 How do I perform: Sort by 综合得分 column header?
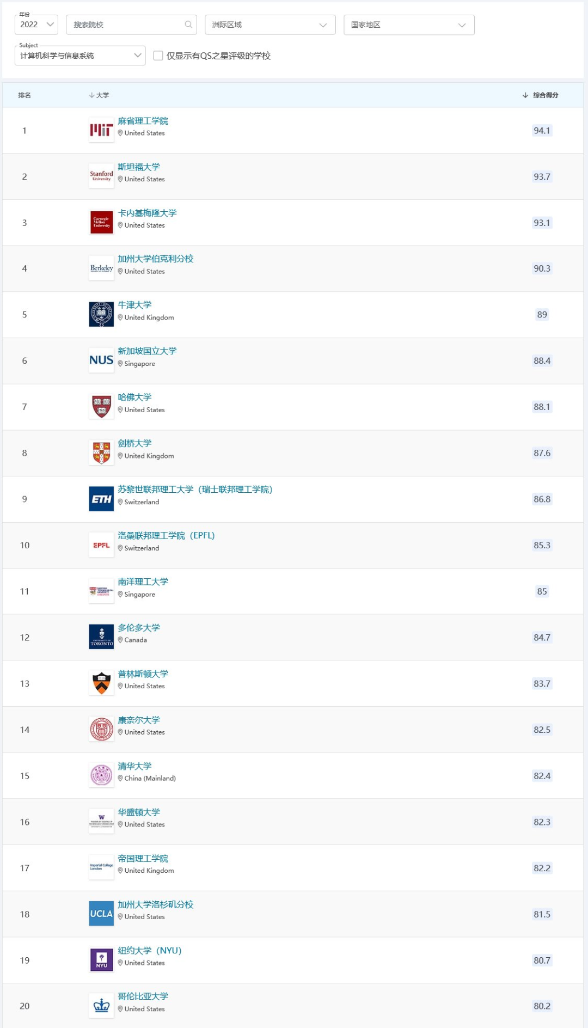pyautogui.click(x=540, y=95)
